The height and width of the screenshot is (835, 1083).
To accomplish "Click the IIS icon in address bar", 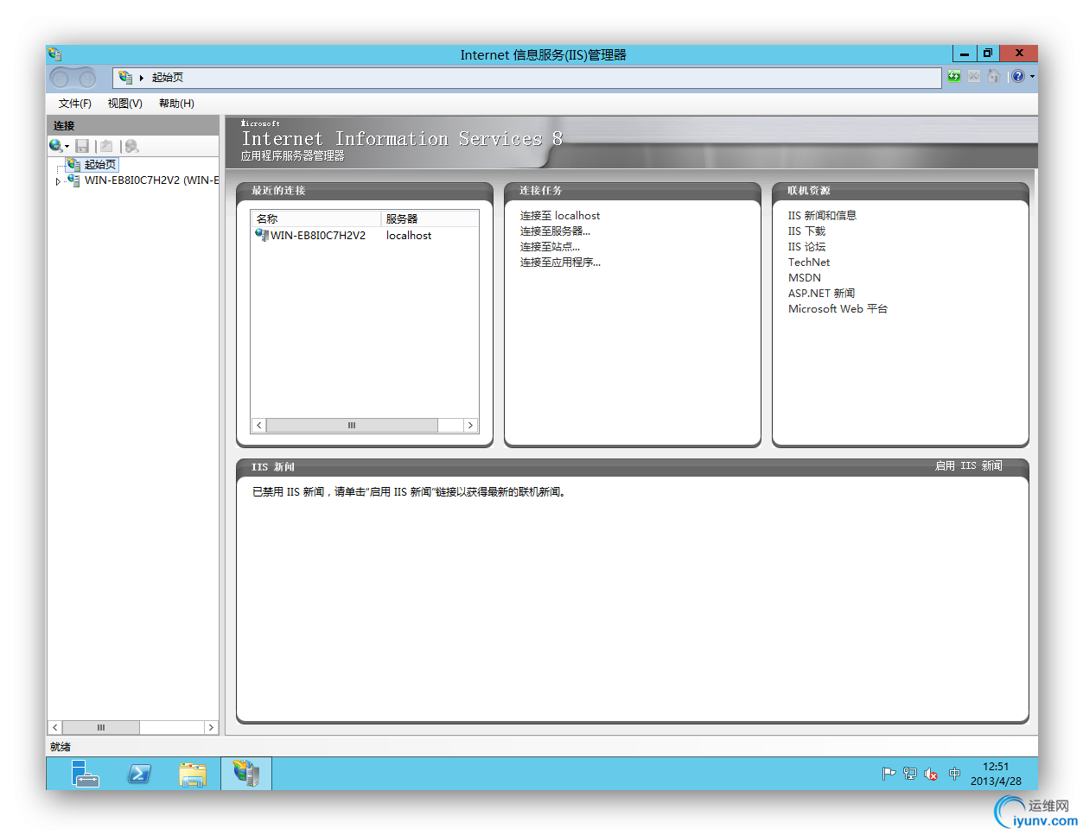I will click(x=125, y=77).
